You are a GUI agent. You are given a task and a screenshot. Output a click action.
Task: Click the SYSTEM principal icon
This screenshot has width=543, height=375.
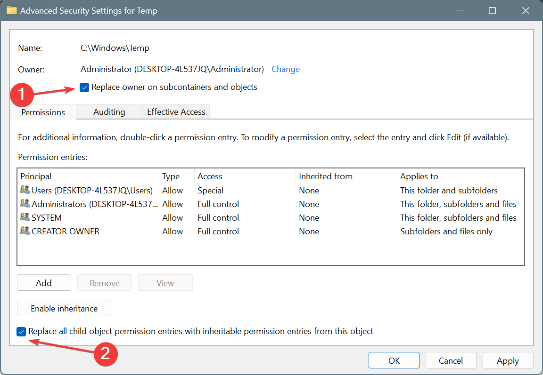coord(25,217)
